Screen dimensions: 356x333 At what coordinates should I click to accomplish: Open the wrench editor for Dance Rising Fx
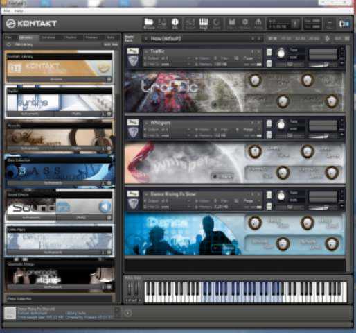[x=133, y=194]
